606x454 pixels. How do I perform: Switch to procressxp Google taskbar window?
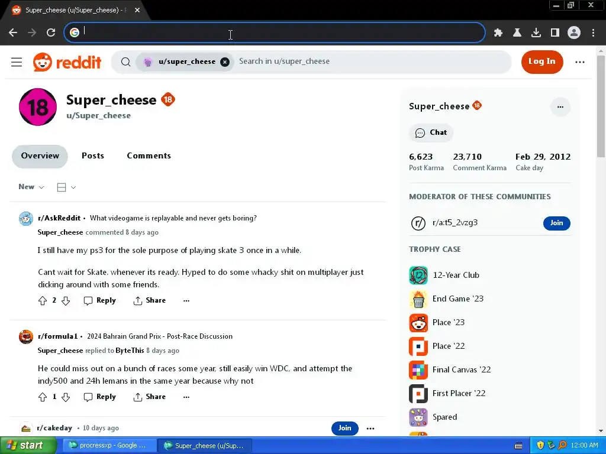(109, 446)
